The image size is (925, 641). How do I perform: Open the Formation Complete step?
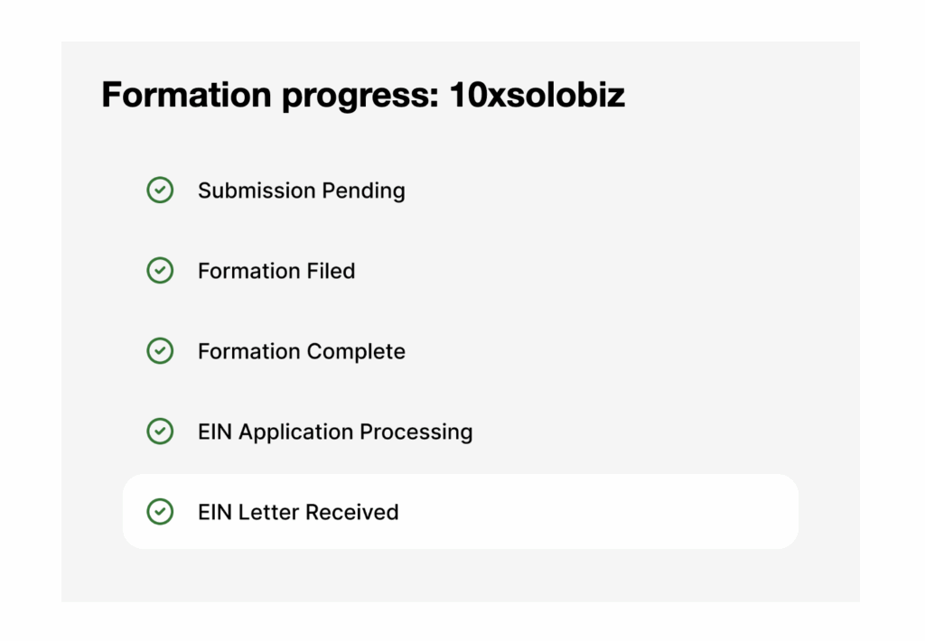point(301,351)
